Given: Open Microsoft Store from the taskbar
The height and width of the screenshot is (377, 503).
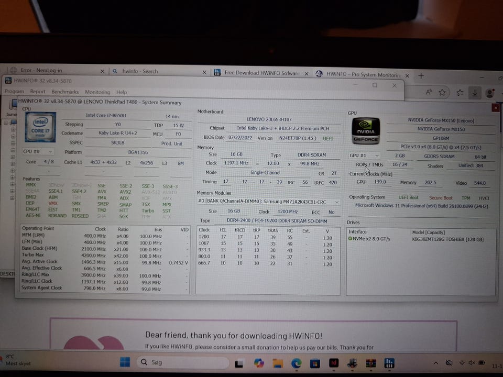Looking at the screenshot, I should point(315,363).
